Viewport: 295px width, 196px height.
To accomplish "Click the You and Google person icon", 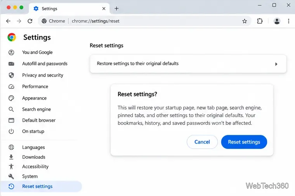I will [x=11, y=52].
